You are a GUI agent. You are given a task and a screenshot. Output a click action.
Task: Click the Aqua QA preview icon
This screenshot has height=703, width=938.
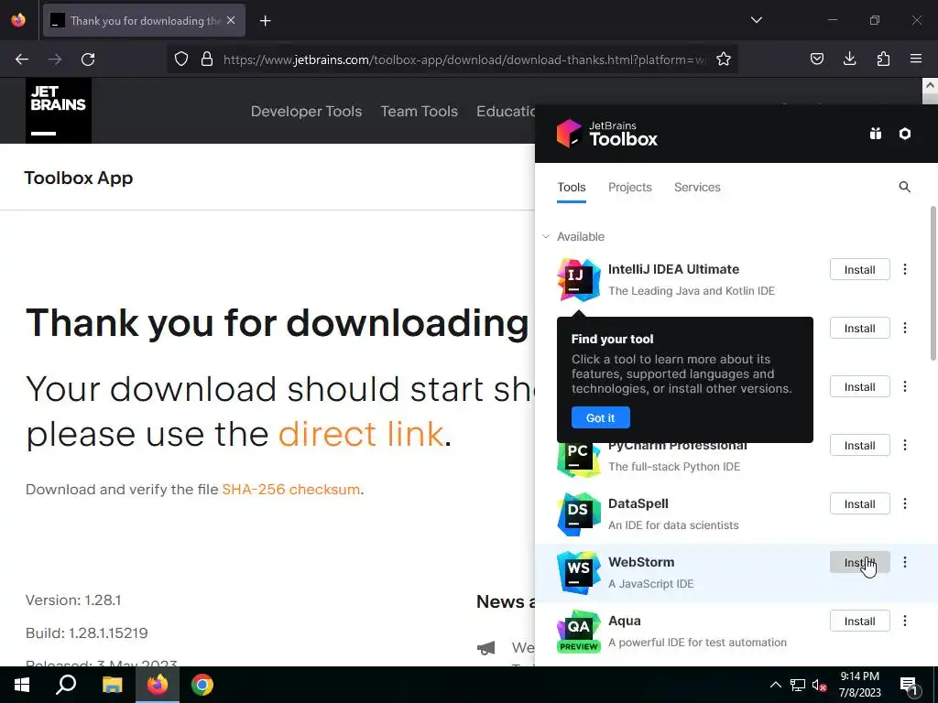tap(579, 632)
